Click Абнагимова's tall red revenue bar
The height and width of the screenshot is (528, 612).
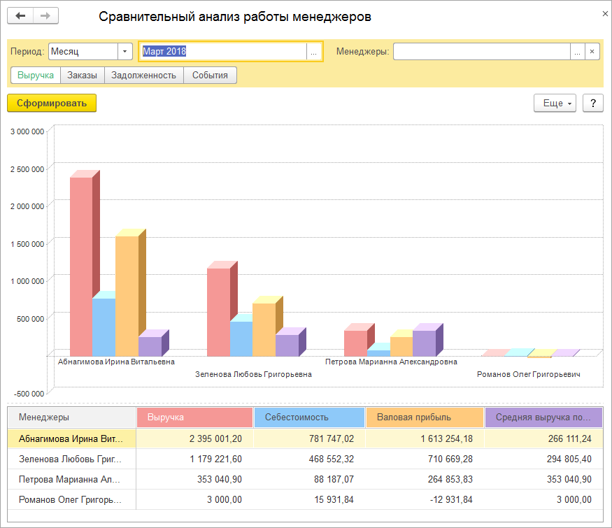tap(80, 266)
